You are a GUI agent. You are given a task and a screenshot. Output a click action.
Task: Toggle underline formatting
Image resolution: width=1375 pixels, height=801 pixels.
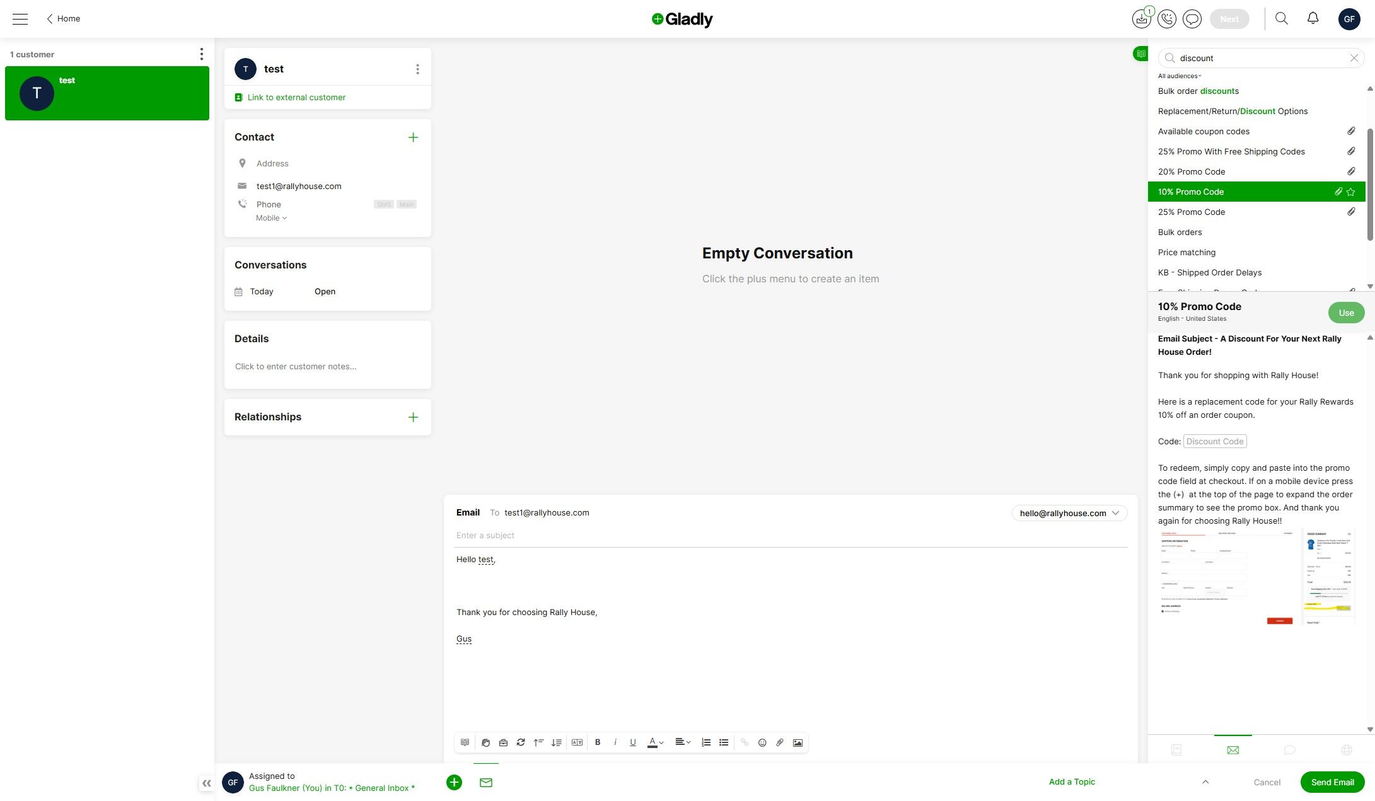point(633,742)
